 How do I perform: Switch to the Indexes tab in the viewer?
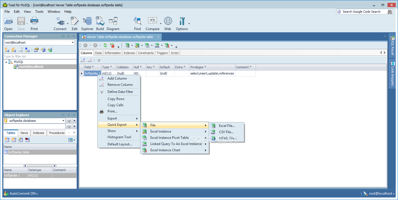click(129, 53)
